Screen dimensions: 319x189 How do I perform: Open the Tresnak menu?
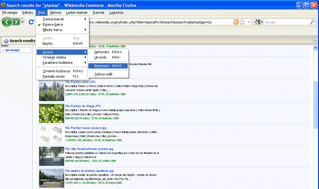pos(99,13)
